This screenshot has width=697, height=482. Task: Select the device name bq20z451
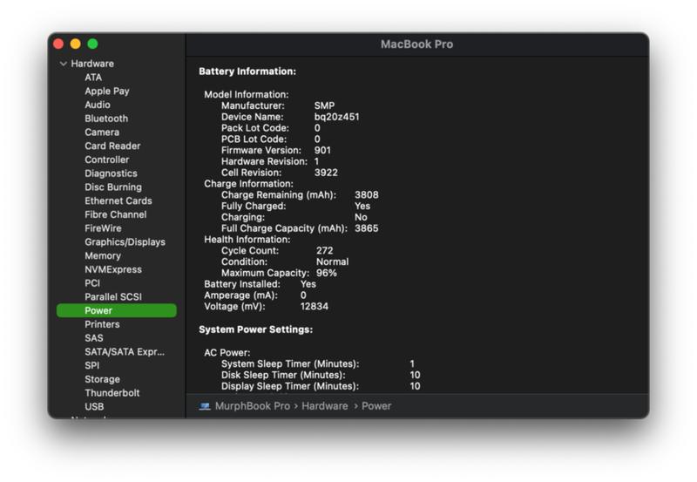[x=336, y=117]
